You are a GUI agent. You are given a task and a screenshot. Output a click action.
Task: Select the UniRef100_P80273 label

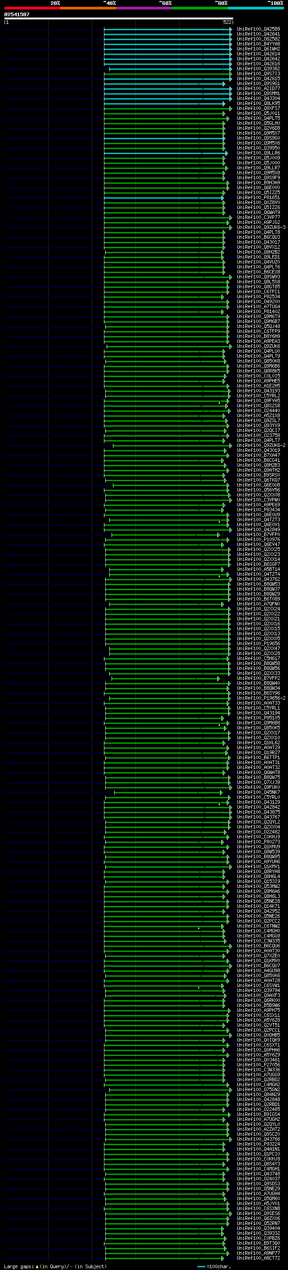point(258,842)
